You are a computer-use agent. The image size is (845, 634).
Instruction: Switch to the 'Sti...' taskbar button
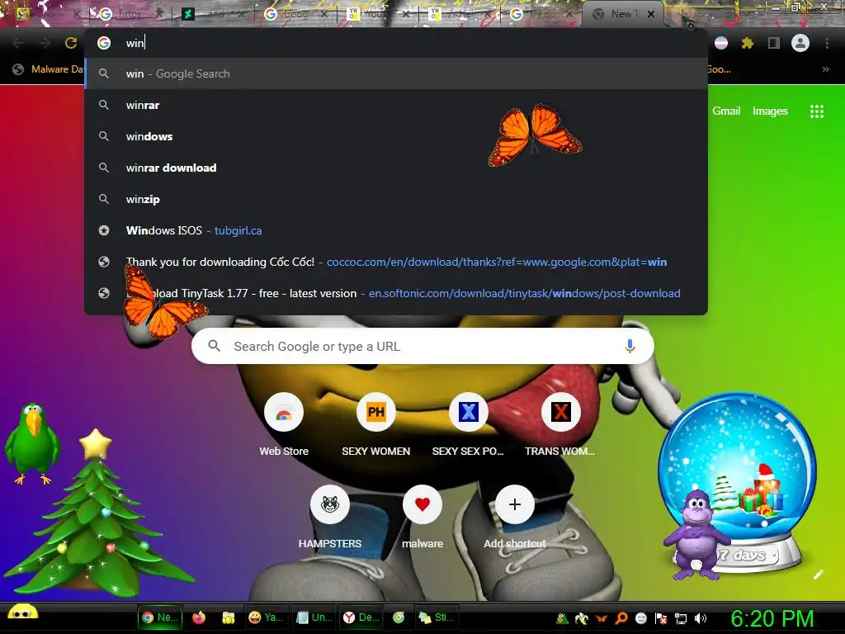click(x=437, y=617)
